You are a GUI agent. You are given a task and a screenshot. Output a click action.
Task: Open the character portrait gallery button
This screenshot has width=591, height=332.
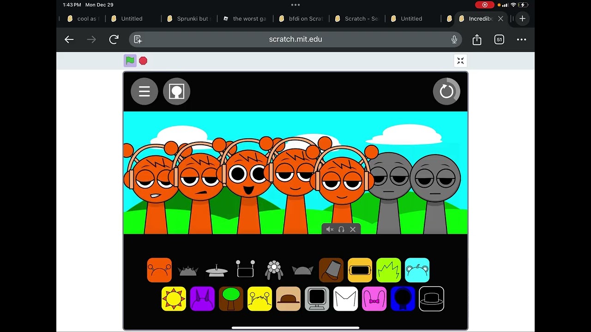(176, 91)
